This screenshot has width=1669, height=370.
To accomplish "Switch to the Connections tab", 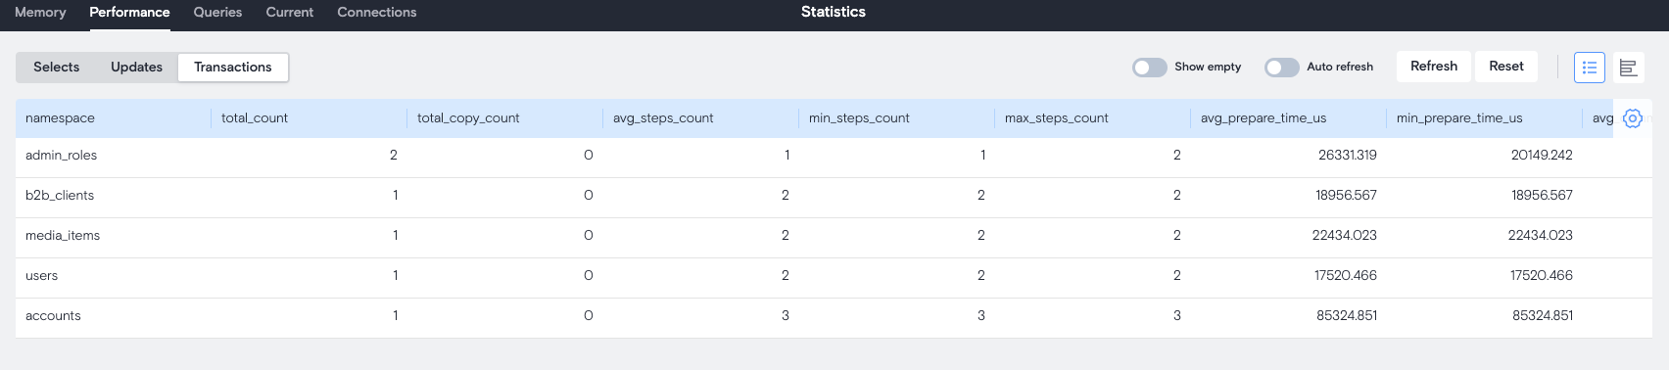I will click(377, 12).
